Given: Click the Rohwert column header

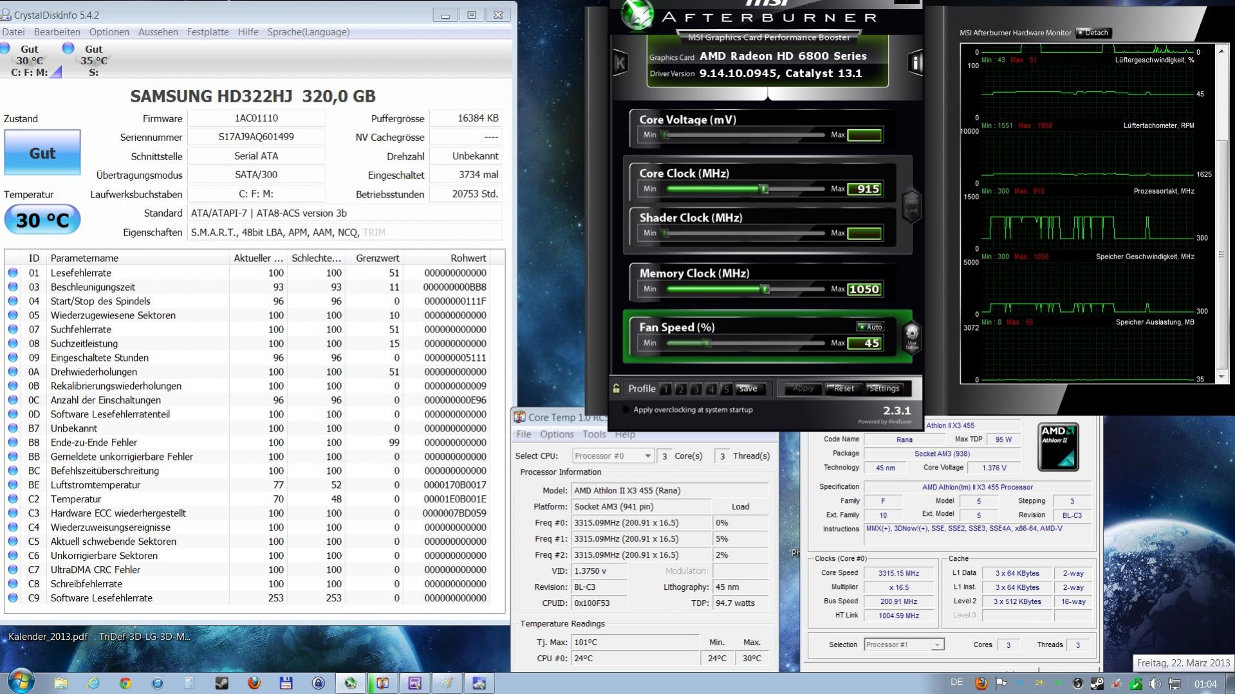Looking at the screenshot, I should (x=445, y=258).
